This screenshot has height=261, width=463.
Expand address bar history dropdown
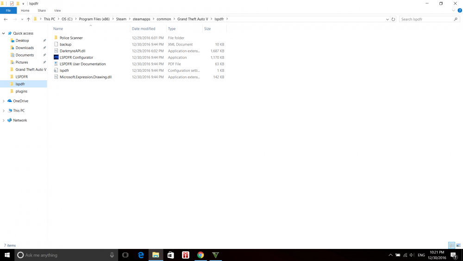pos(388,19)
